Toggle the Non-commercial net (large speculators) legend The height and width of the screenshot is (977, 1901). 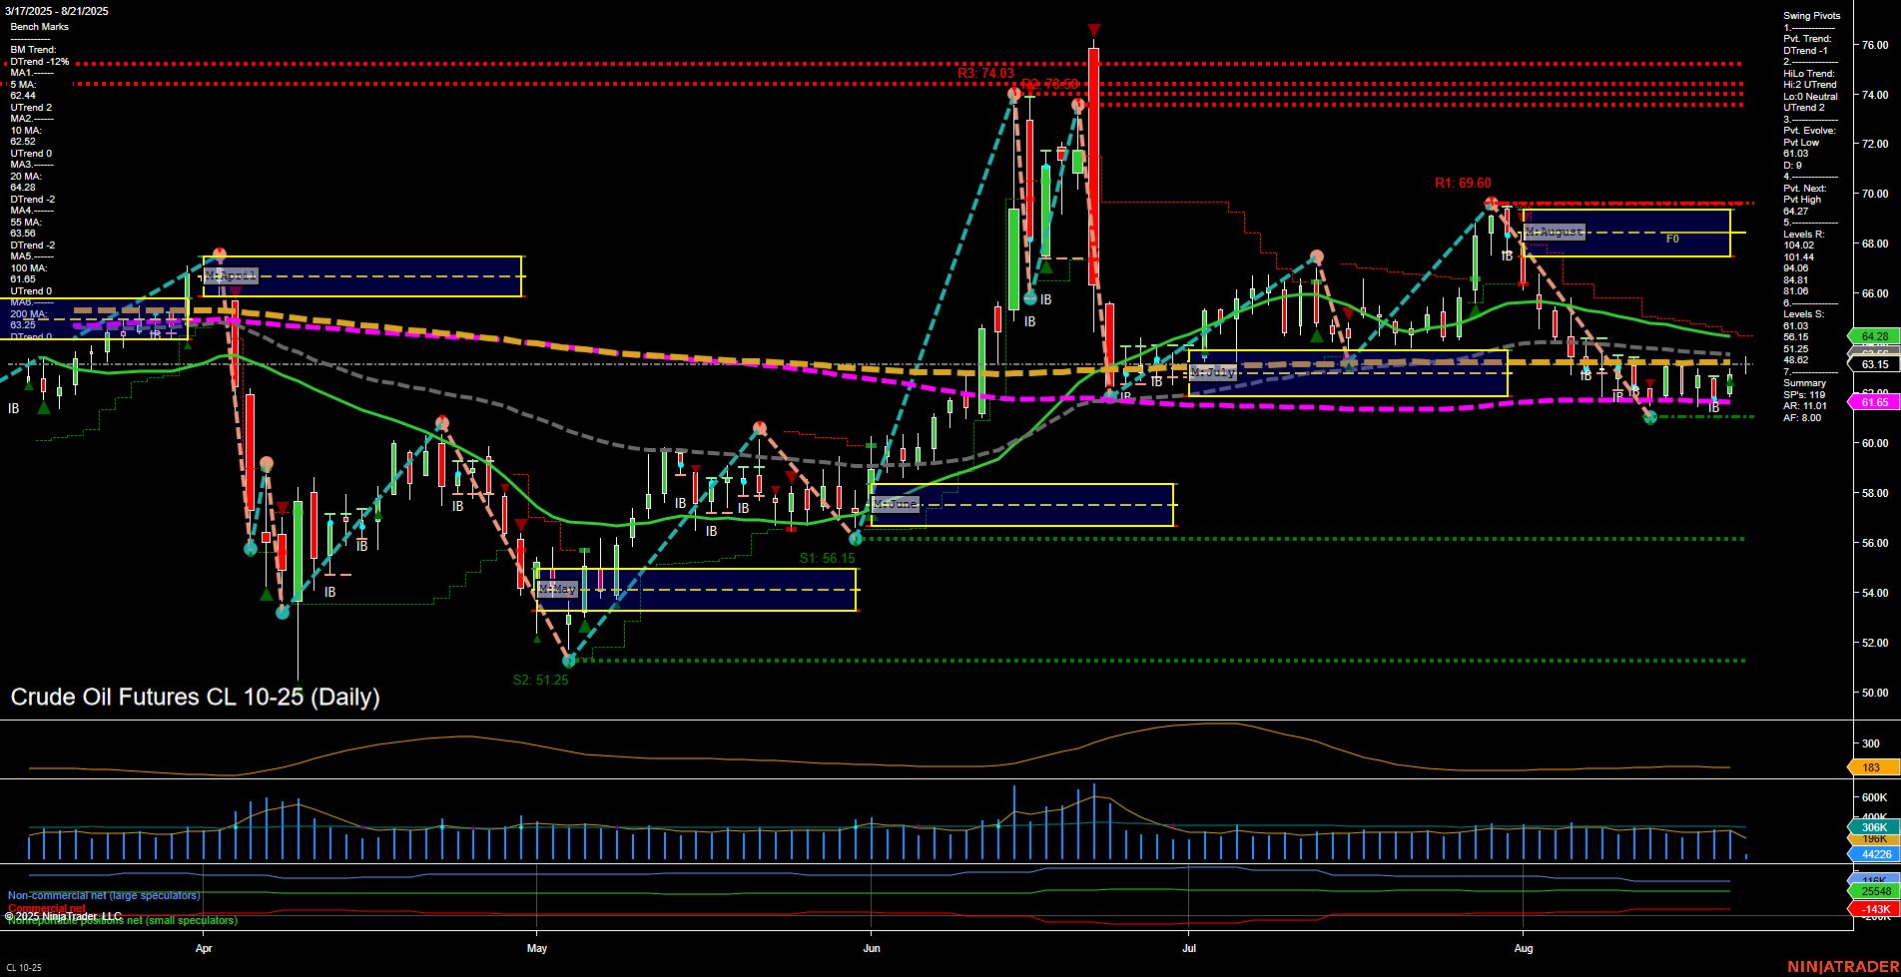pos(105,896)
